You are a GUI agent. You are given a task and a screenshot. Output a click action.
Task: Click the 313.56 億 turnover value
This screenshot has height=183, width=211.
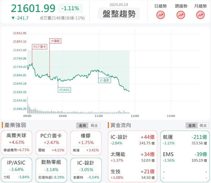coord(199,143)
